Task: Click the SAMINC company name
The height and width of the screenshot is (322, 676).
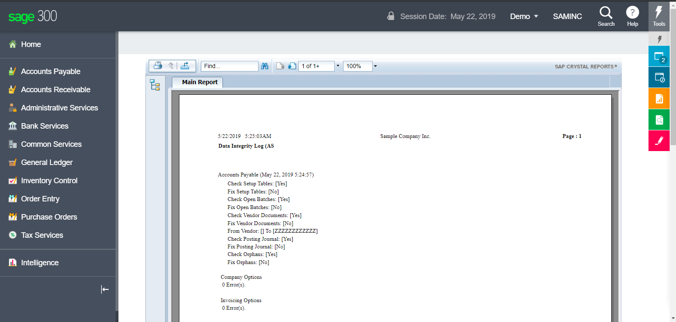Action: tap(567, 17)
